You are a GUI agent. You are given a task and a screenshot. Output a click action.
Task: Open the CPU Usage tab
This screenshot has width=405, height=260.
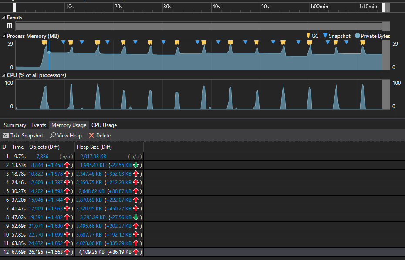point(104,125)
